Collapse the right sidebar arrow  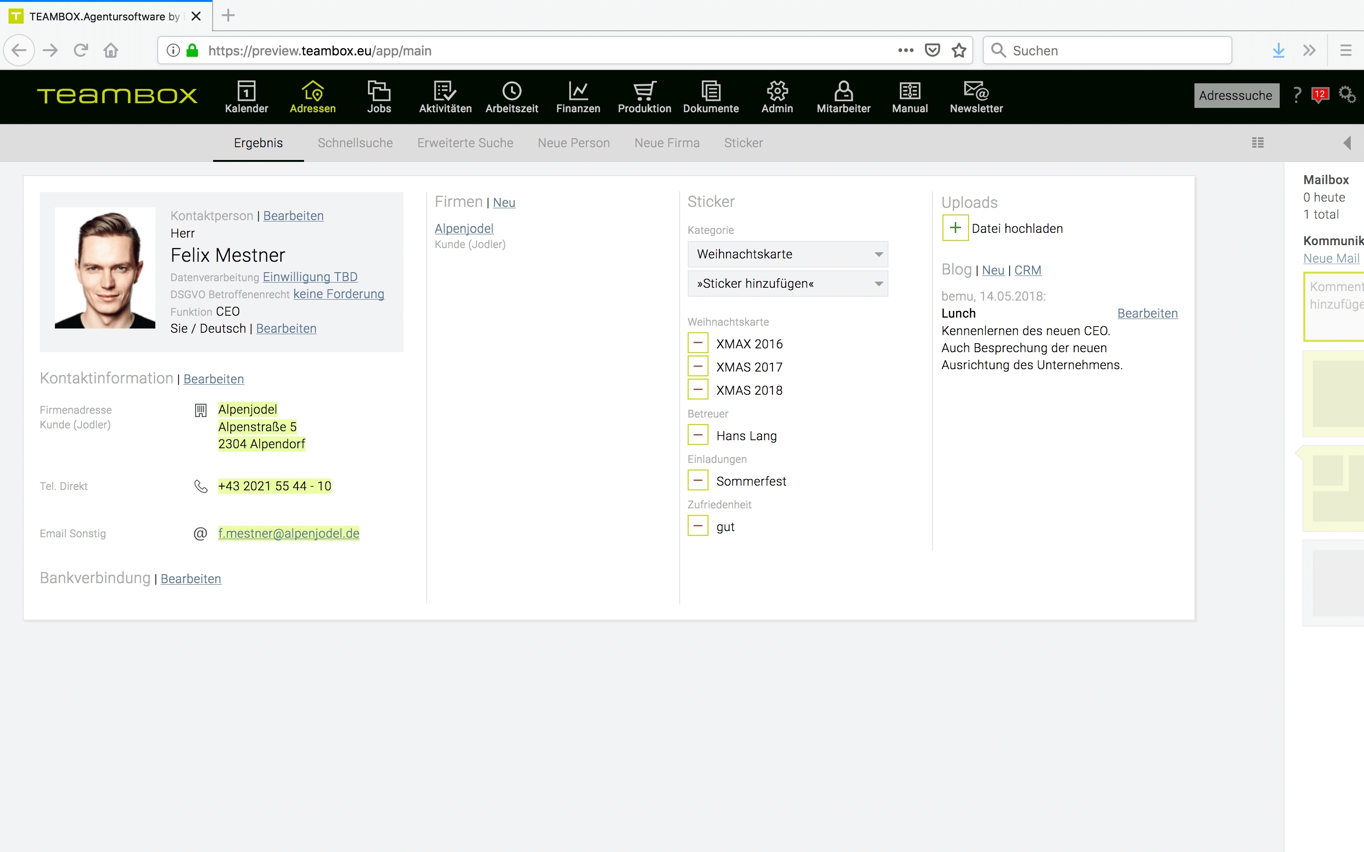click(1347, 142)
